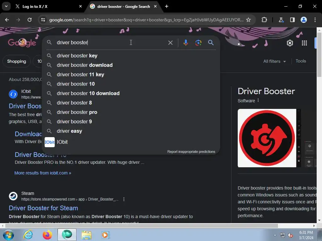The image size is (322, 241).
Task: Click in the Google search input field
Action: 111,42
